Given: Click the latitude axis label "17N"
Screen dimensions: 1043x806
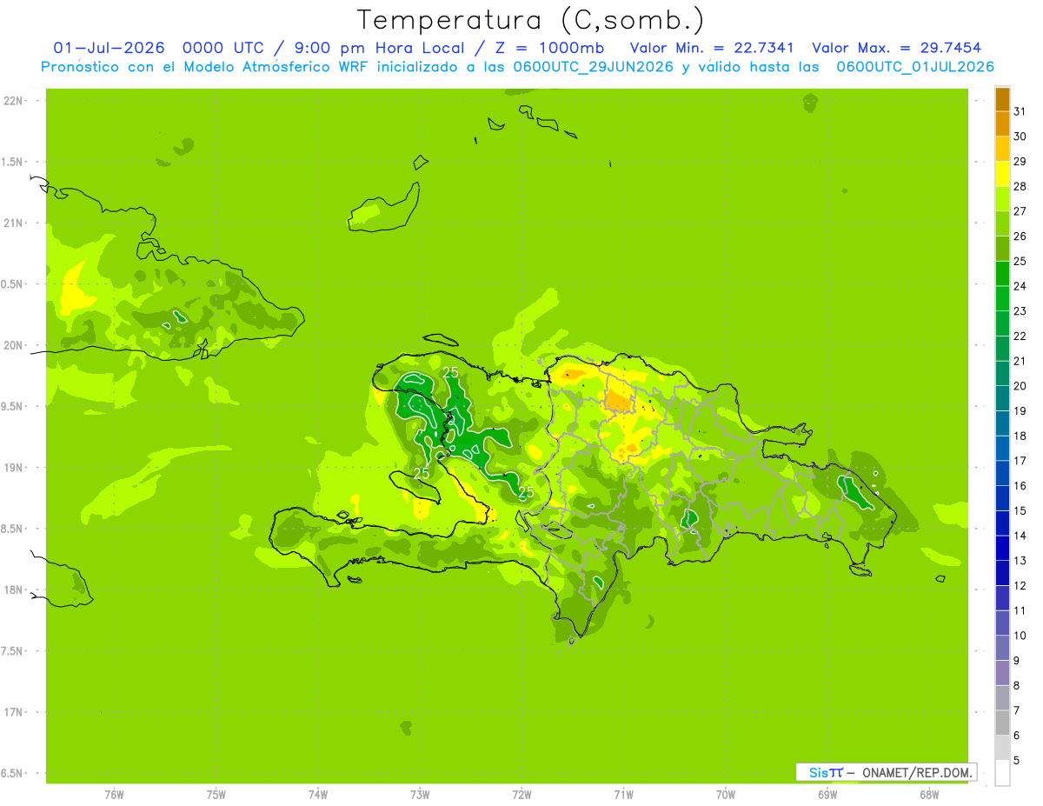Looking at the screenshot, I should coord(14,712).
